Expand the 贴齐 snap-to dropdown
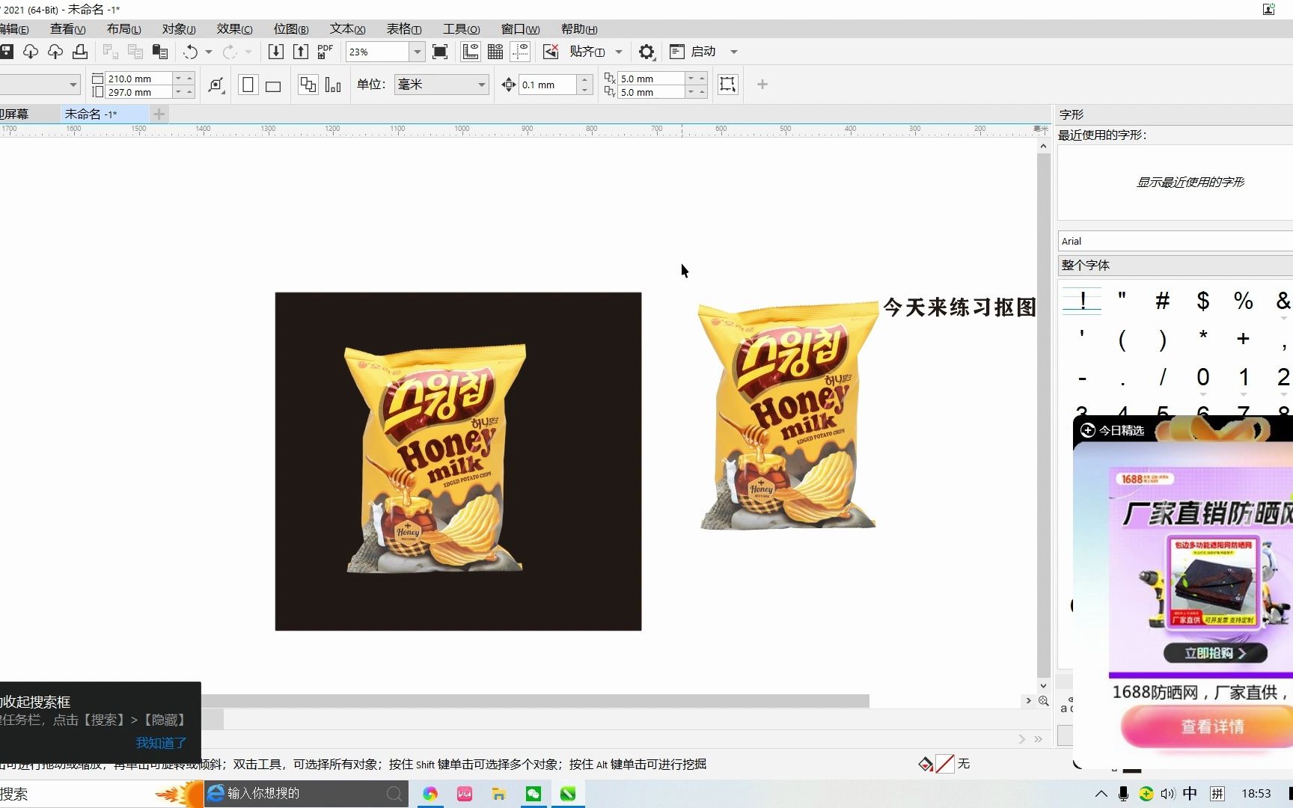This screenshot has height=808, width=1293. [619, 52]
